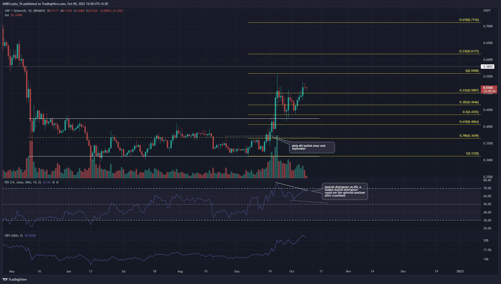This screenshot has height=284, width=501.
Task: Click the Oct date axis label
Action: click(x=292, y=271)
